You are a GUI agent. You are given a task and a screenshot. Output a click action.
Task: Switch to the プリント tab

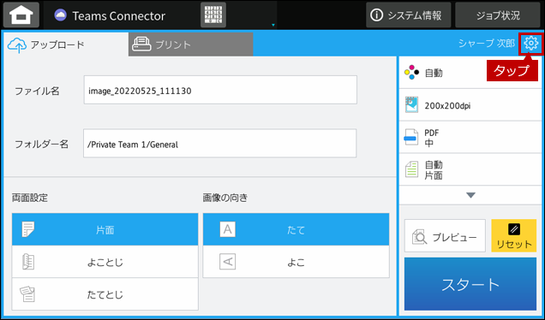[190, 44]
